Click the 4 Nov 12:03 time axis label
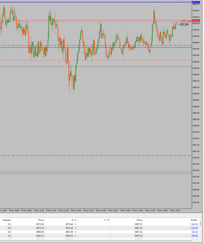Screen dimensions: 204x243 [76, 210]
